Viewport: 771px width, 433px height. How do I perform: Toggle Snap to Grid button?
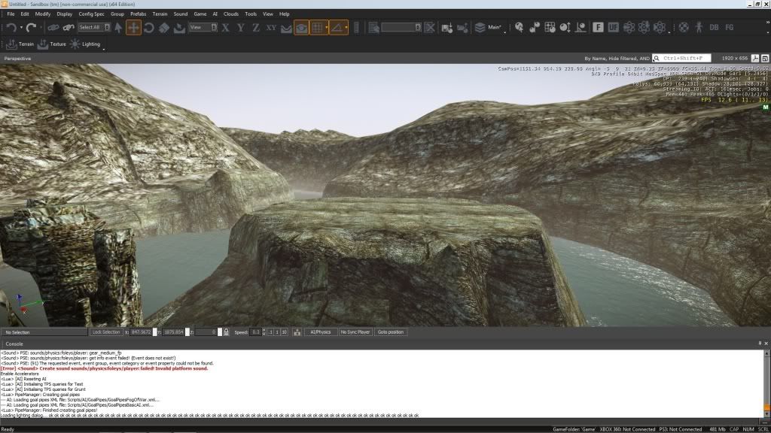point(318,28)
